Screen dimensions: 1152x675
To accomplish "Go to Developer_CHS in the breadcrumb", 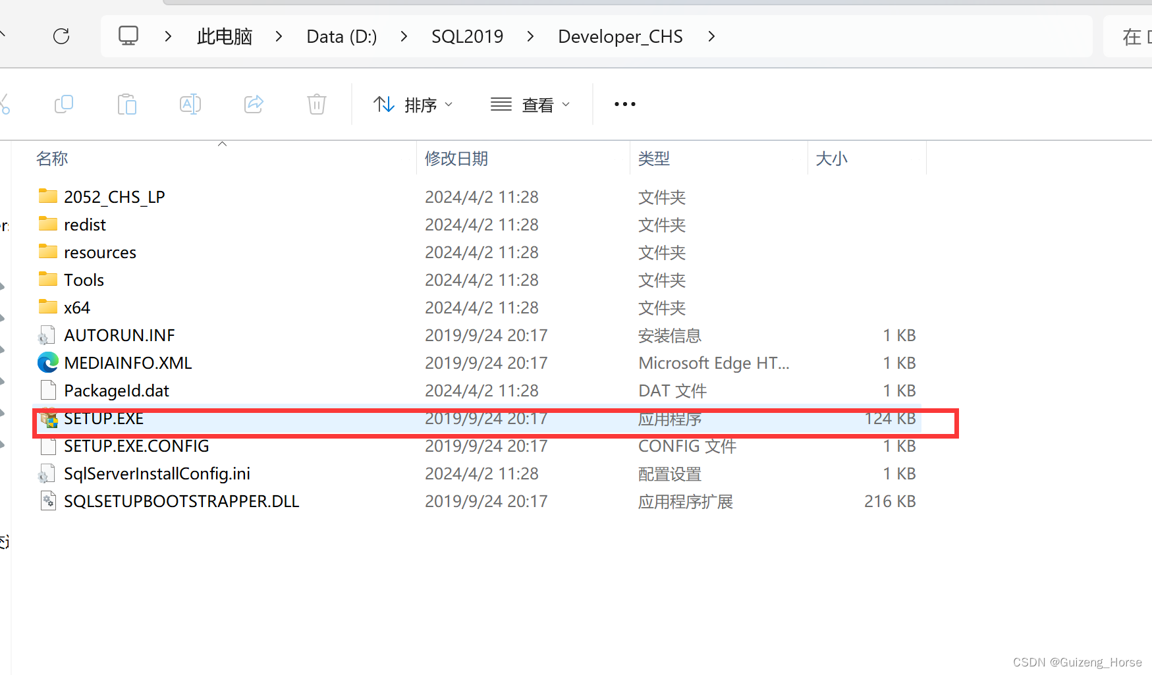I will [x=620, y=36].
